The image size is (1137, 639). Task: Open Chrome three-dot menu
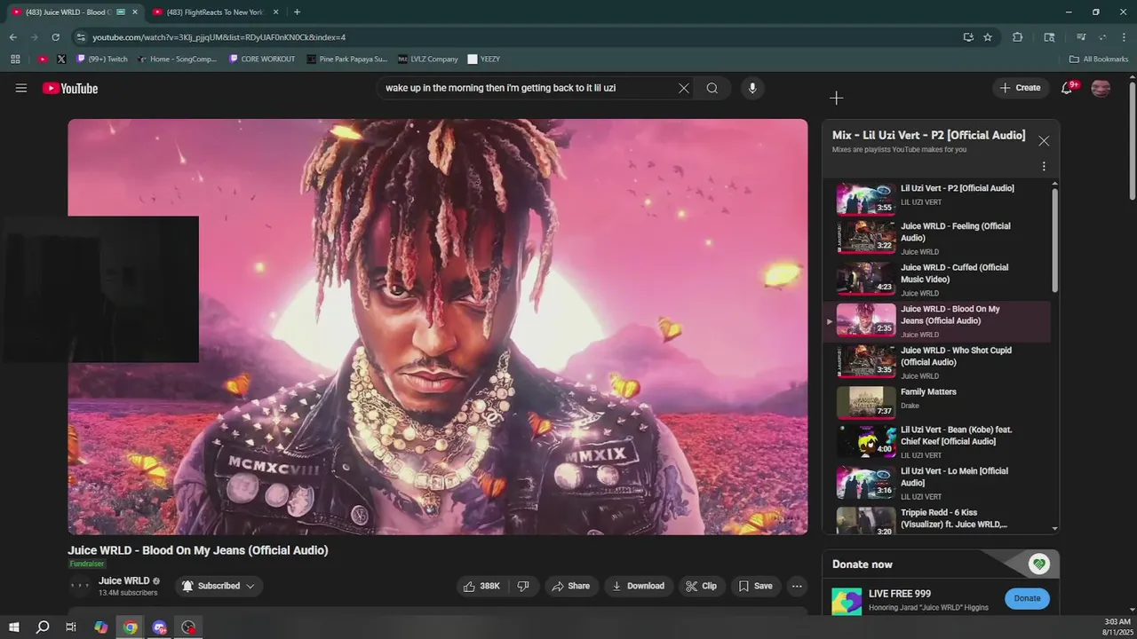(1123, 37)
